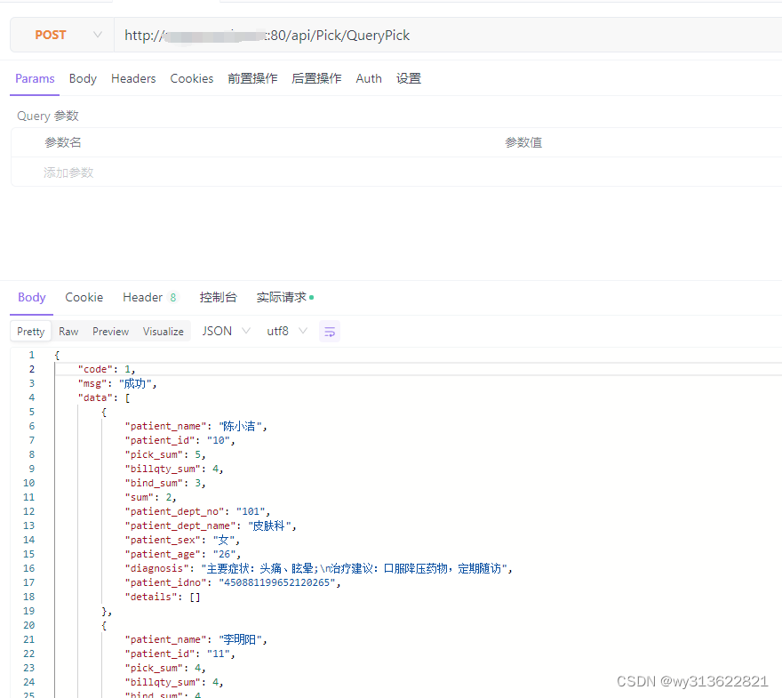The image size is (782, 698).
Task: Open the Visualize response view
Action: click(x=163, y=330)
